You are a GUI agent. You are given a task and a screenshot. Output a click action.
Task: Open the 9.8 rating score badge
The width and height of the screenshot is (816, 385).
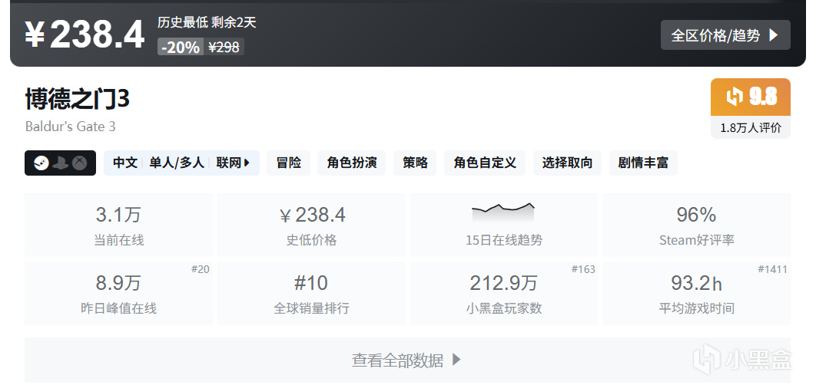tap(751, 97)
